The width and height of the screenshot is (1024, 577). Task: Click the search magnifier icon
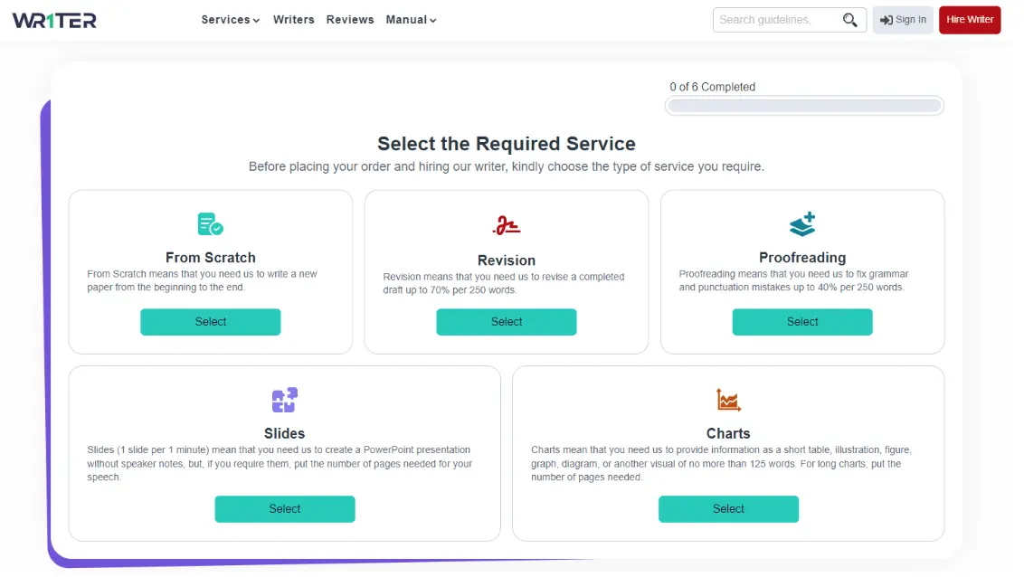point(849,20)
